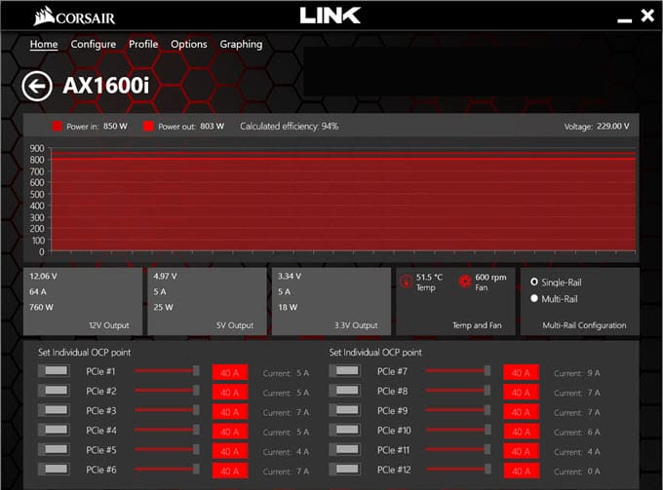Viewport: 663px width, 490px height.
Task: Switch to the Graphing tab
Action: point(241,45)
